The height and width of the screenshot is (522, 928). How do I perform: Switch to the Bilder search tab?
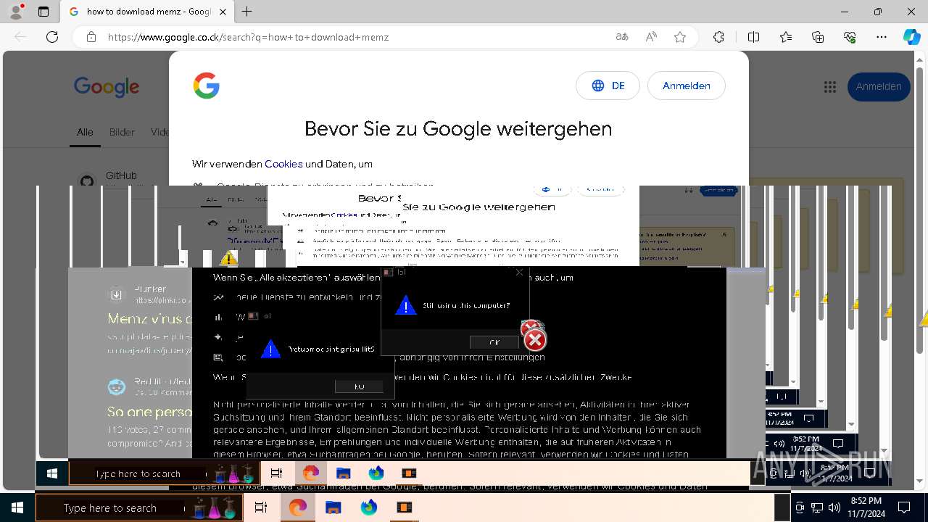click(x=122, y=132)
